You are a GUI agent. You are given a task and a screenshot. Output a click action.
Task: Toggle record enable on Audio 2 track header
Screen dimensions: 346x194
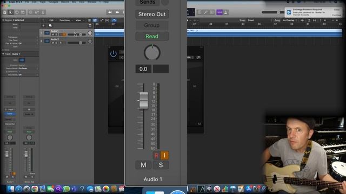61,43
